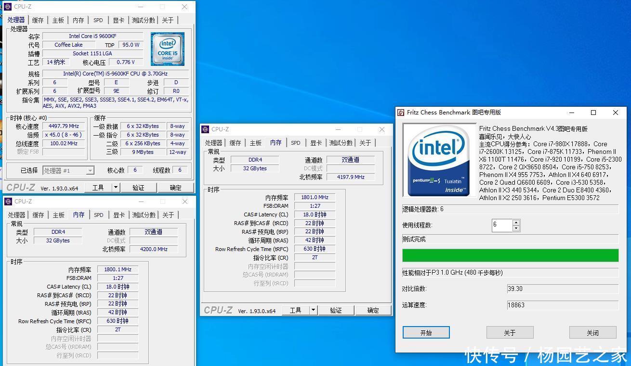Click the 运算速度 value field 18863
Screen dimensions: 631x366
tap(563, 305)
